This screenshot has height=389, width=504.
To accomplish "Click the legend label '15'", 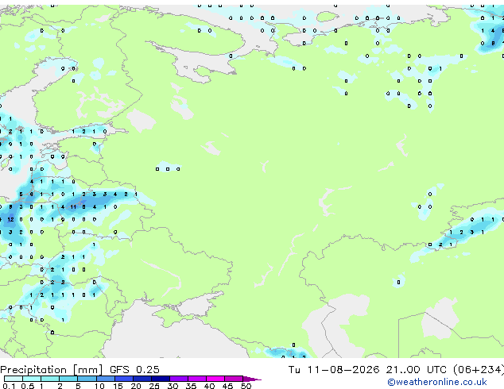I will point(118,386).
